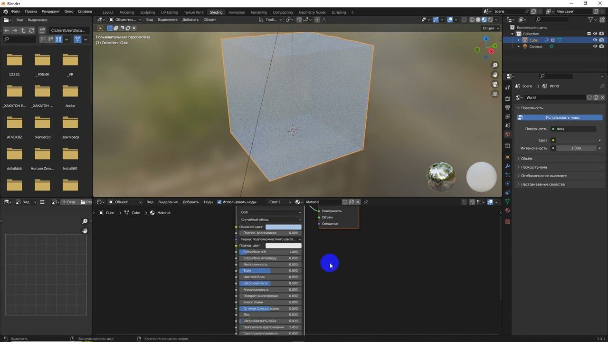Open the Modifiers wrench properties tab
This screenshot has height=342, width=608.
[x=507, y=166]
